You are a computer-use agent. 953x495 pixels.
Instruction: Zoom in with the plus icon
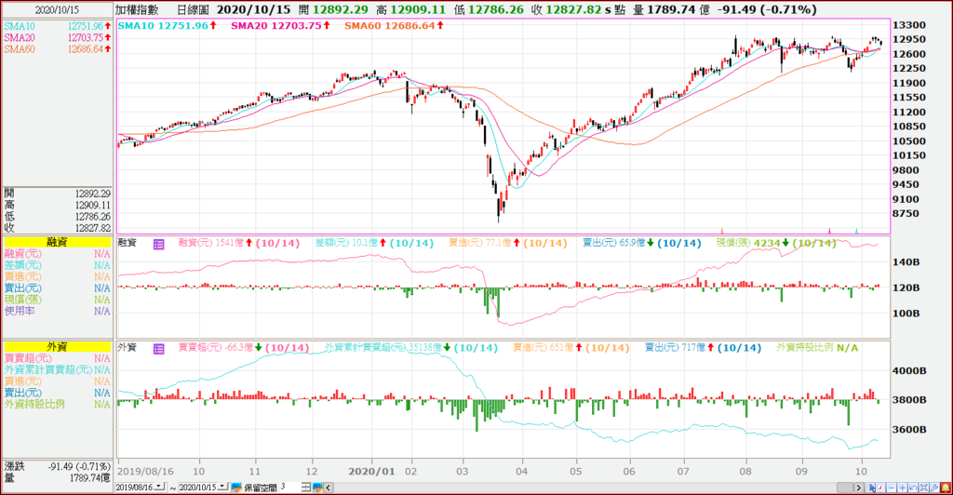point(903,488)
